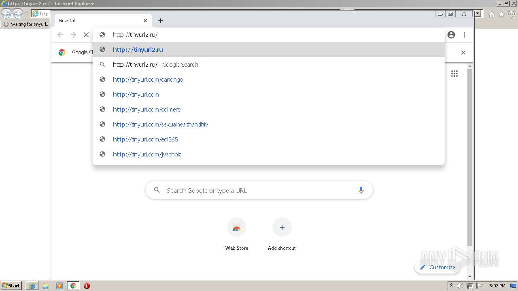Open the network tray icon

pos(469,286)
